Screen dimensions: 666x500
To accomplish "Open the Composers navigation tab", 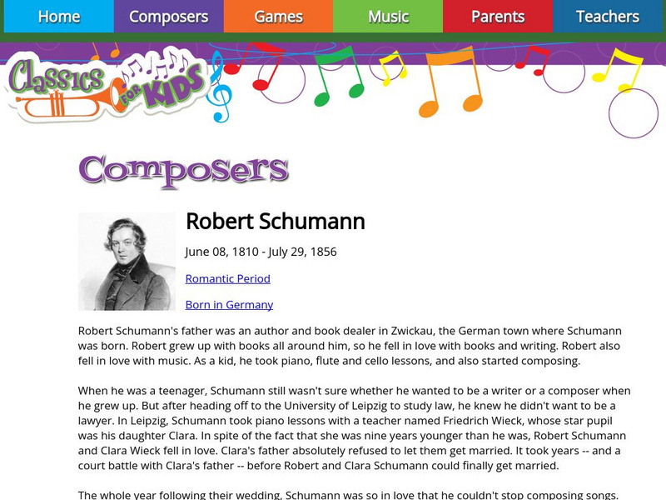I will pos(168,17).
